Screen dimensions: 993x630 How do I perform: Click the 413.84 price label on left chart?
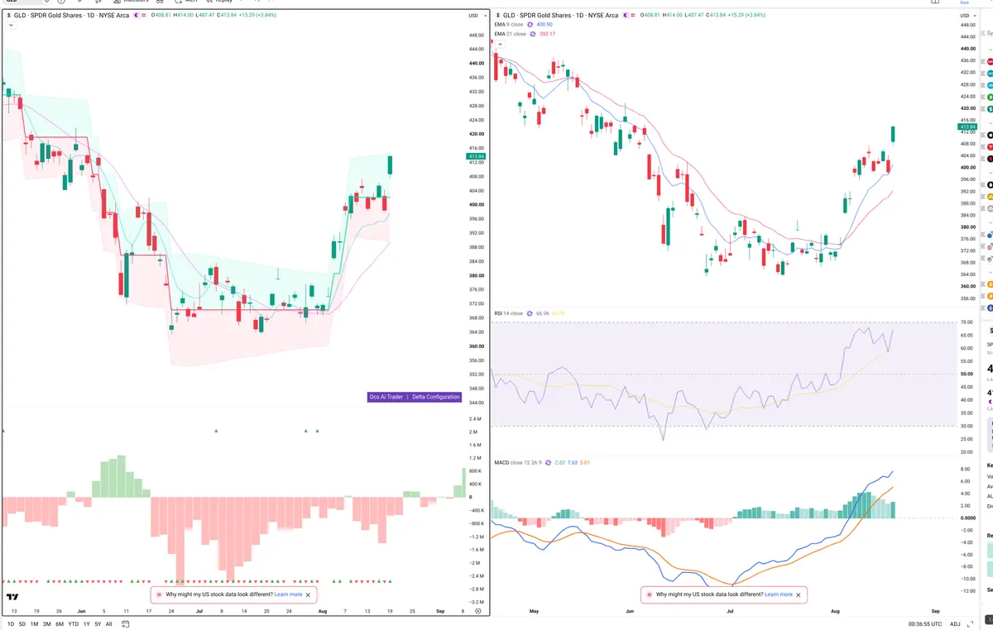pos(476,156)
